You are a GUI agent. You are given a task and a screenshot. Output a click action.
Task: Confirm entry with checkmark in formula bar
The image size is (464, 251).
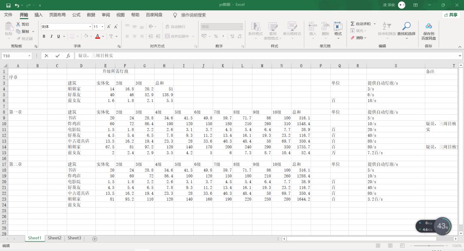pyautogui.click(x=58, y=55)
